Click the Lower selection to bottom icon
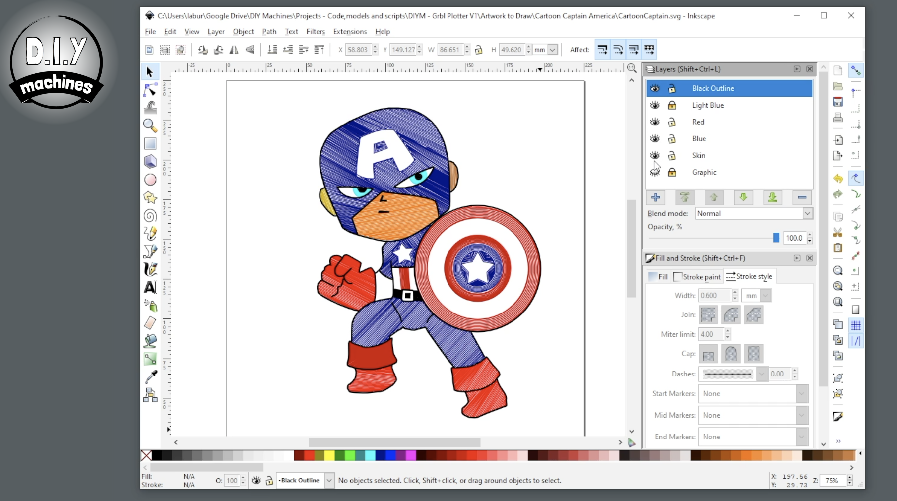Image resolution: width=897 pixels, height=501 pixels. [x=272, y=50]
